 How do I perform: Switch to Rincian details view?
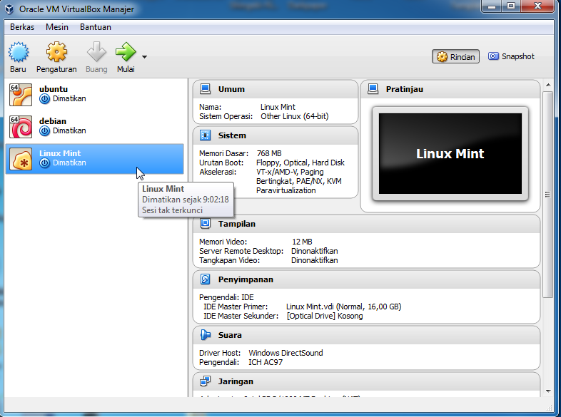click(455, 56)
